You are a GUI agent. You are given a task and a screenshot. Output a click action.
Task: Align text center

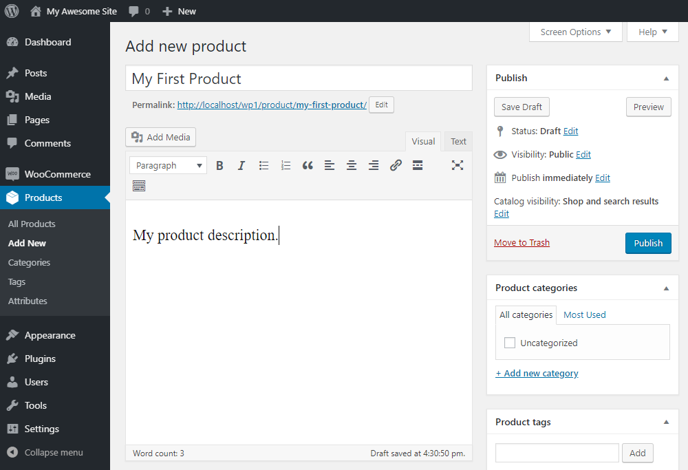click(x=352, y=165)
